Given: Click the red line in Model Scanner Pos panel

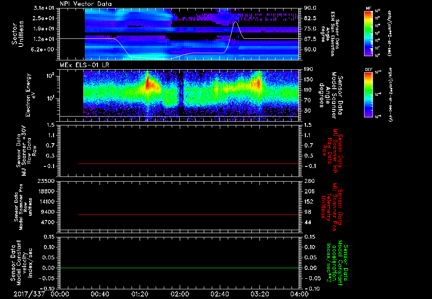Looking at the screenshot, I should (188, 215).
